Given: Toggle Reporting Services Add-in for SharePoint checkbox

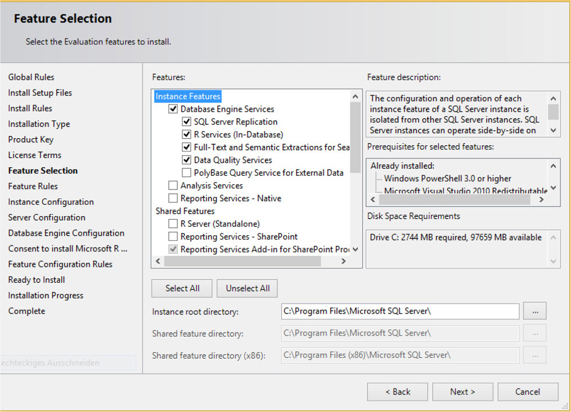Looking at the screenshot, I should click(173, 249).
